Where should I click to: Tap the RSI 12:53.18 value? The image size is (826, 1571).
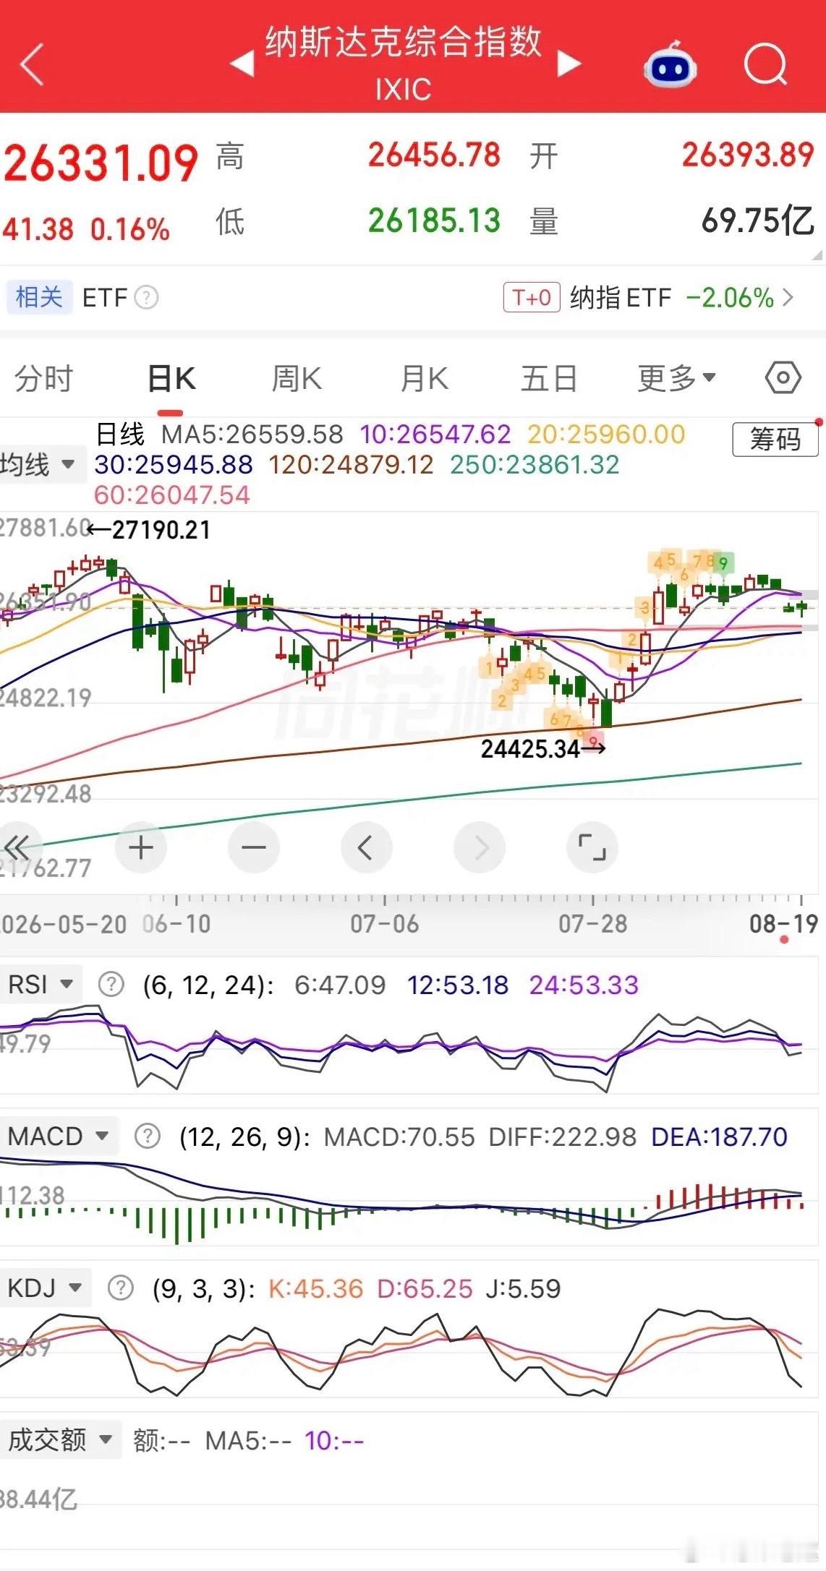pos(458,985)
